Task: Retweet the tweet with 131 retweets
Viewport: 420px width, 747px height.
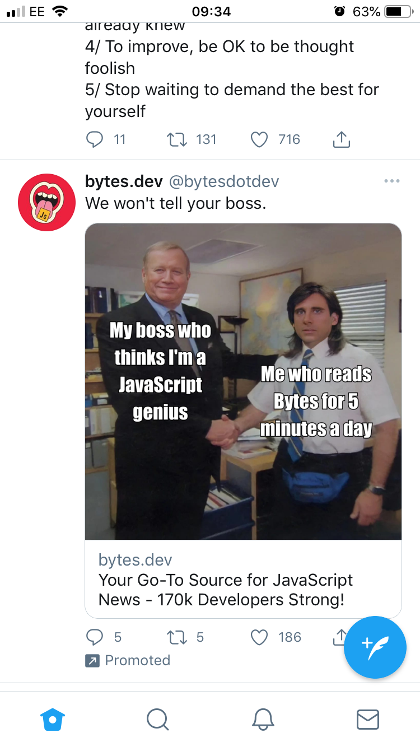Action: 178,139
